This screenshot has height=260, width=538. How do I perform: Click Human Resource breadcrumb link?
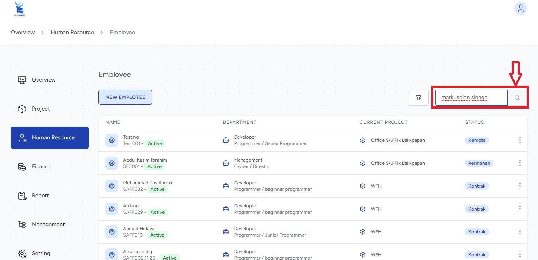72,32
